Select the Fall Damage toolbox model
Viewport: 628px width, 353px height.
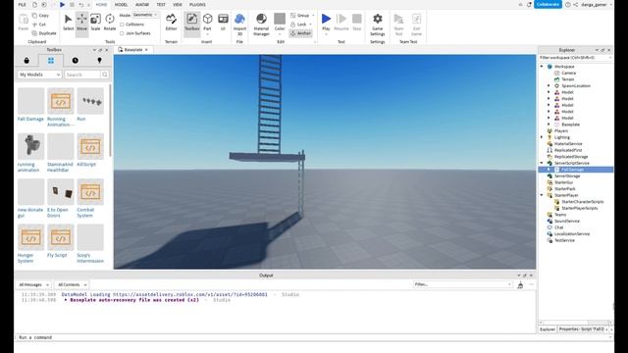[30, 105]
